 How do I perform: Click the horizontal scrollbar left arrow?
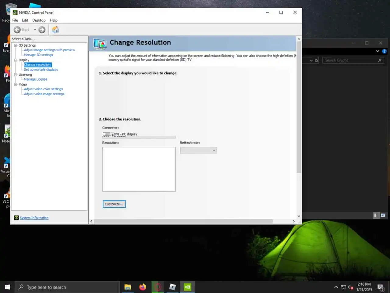91,221
